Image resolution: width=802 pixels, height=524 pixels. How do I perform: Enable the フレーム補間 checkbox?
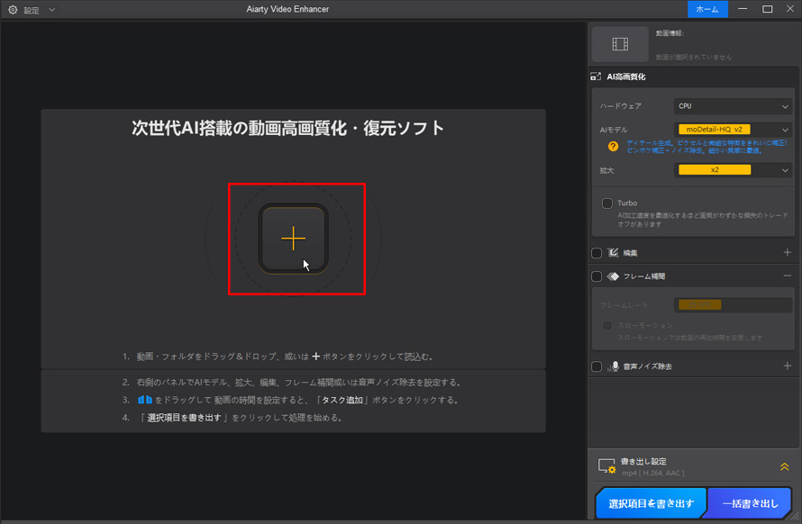tap(597, 276)
